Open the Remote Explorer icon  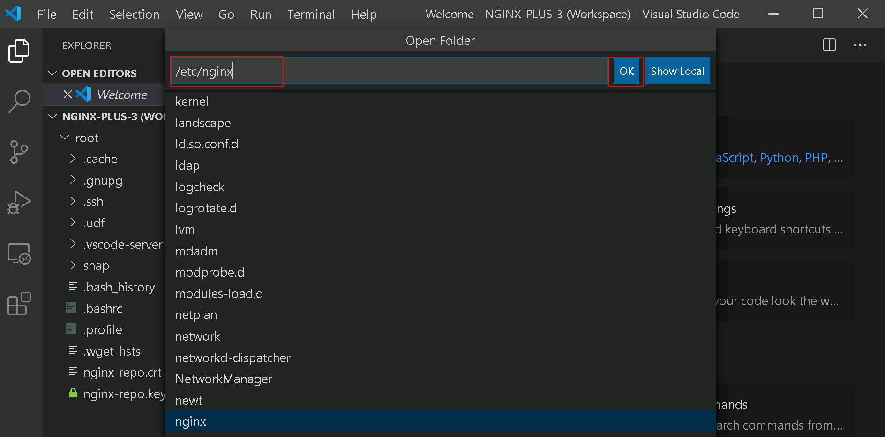pos(19,254)
